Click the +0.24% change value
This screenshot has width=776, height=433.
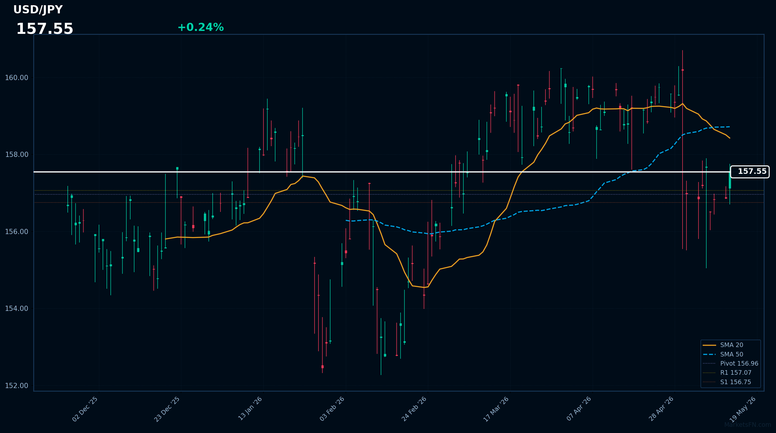pyautogui.click(x=201, y=27)
